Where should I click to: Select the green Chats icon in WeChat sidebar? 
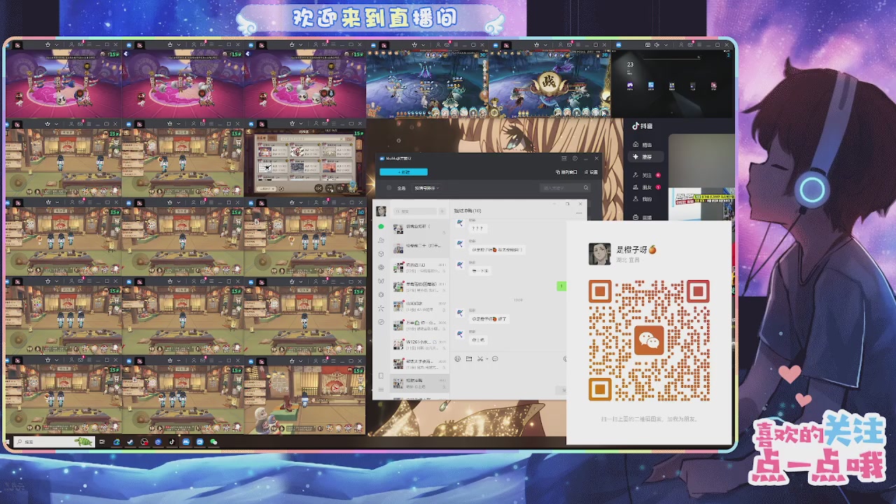pos(381,227)
